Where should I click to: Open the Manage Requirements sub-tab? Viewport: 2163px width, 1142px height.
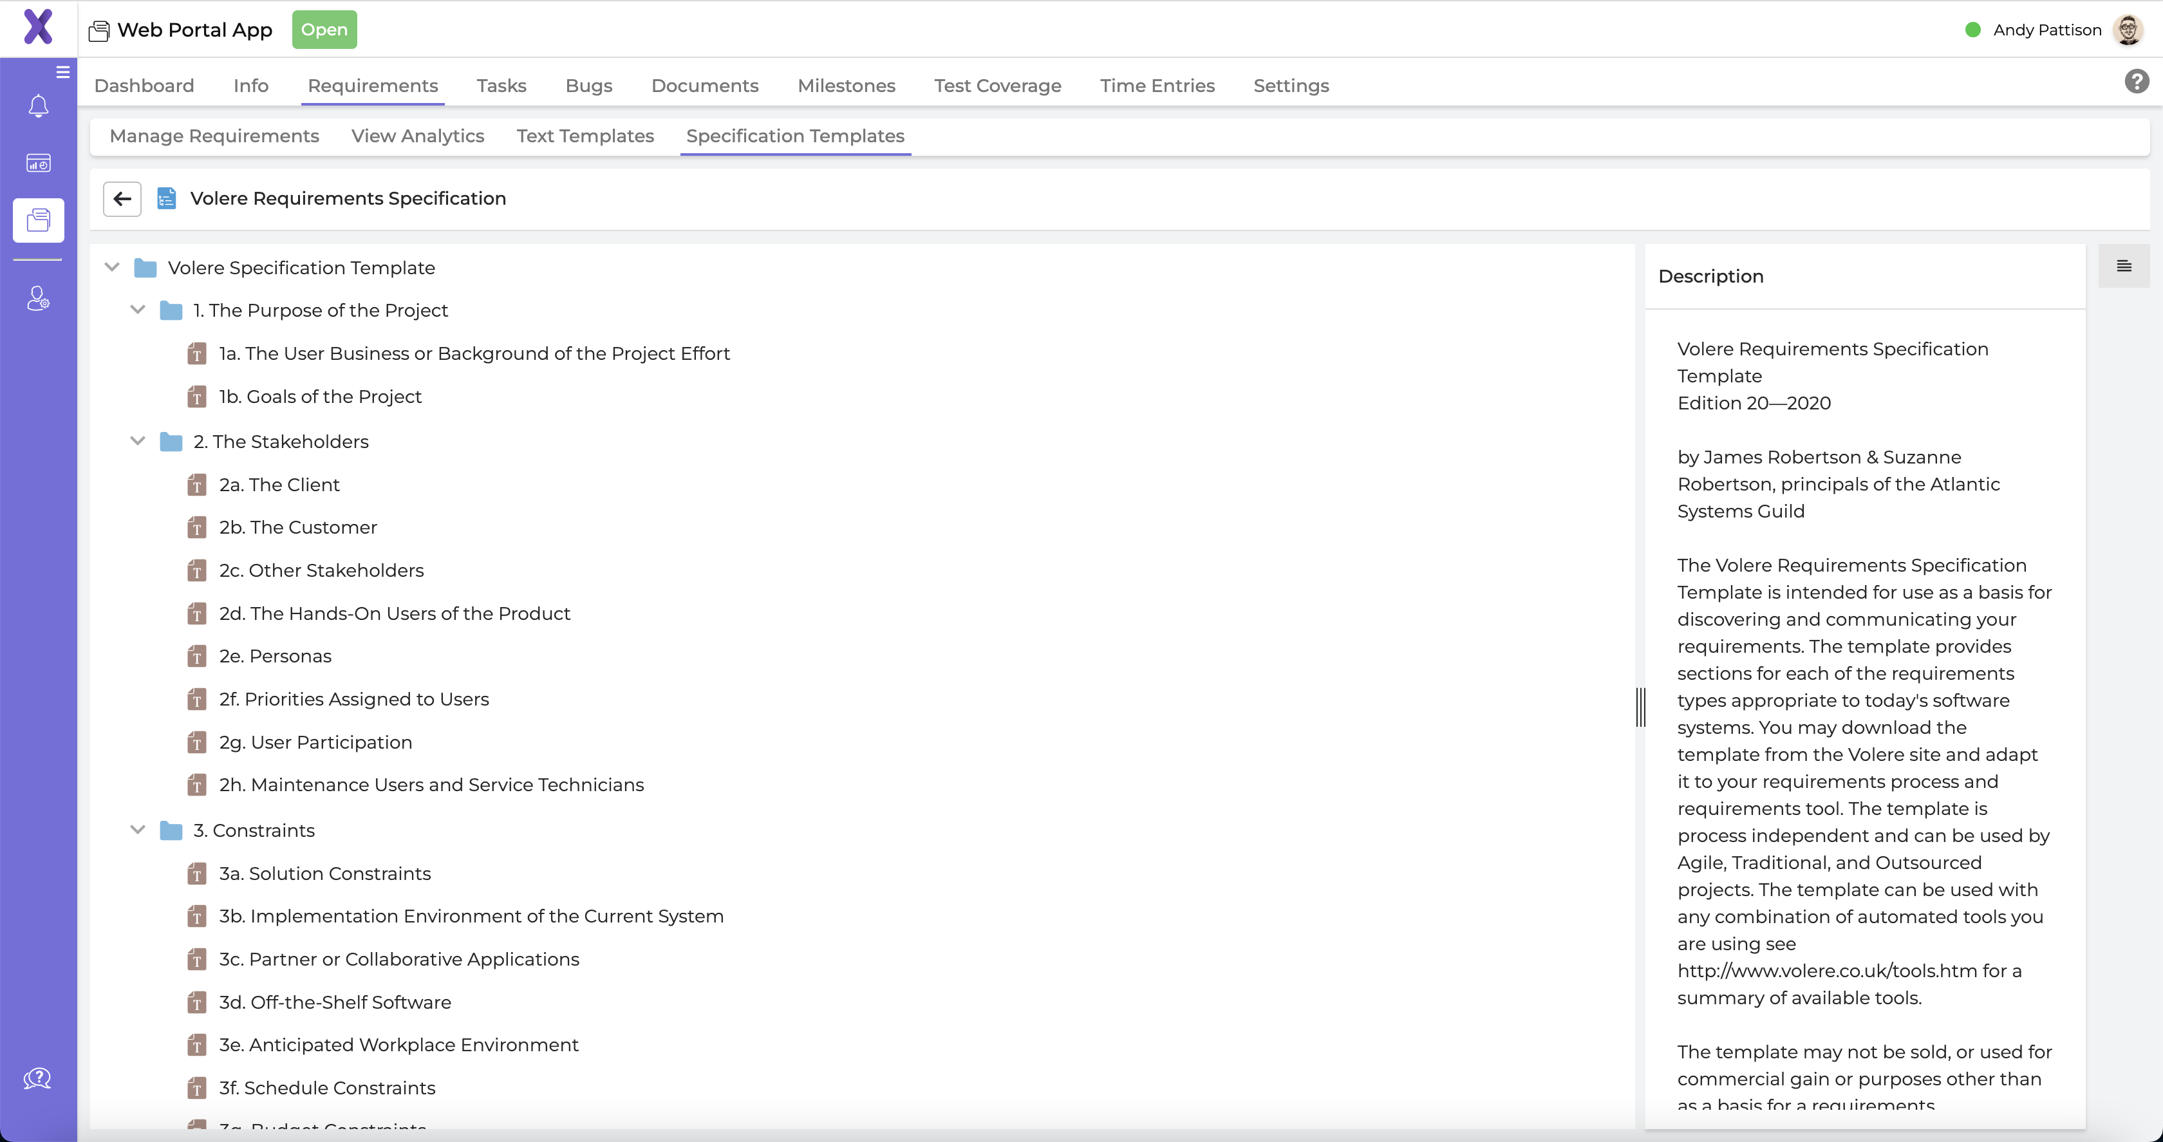(x=214, y=135)
